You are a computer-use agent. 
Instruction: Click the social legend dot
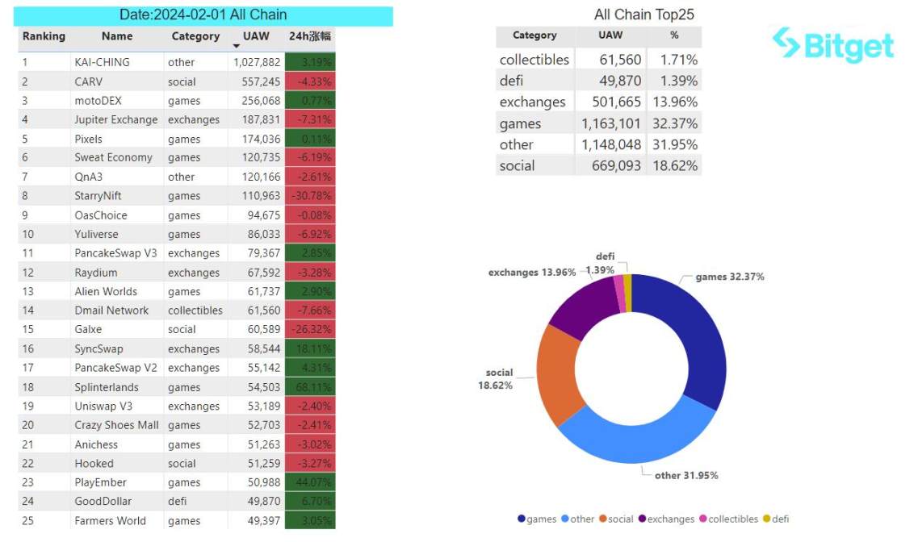coord(603,519)
